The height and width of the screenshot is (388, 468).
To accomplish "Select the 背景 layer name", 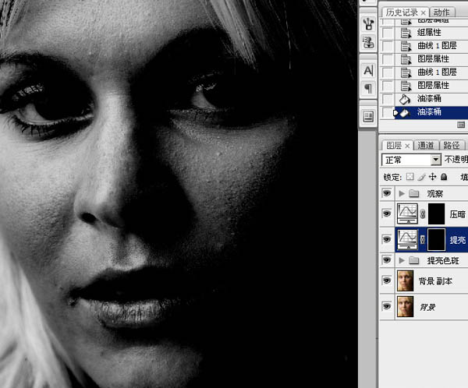I will tap(427, 307).
